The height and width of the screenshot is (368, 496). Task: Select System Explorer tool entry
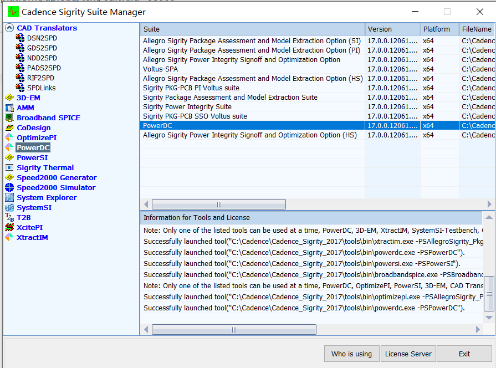pos(47,197)
